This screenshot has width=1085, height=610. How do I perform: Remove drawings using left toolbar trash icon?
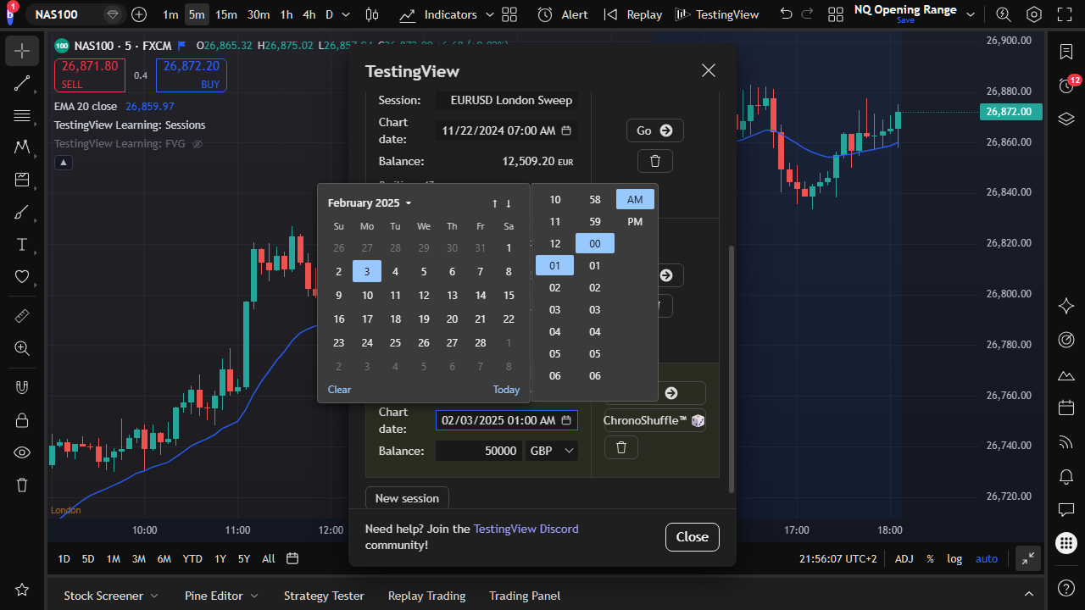(22, 485)
